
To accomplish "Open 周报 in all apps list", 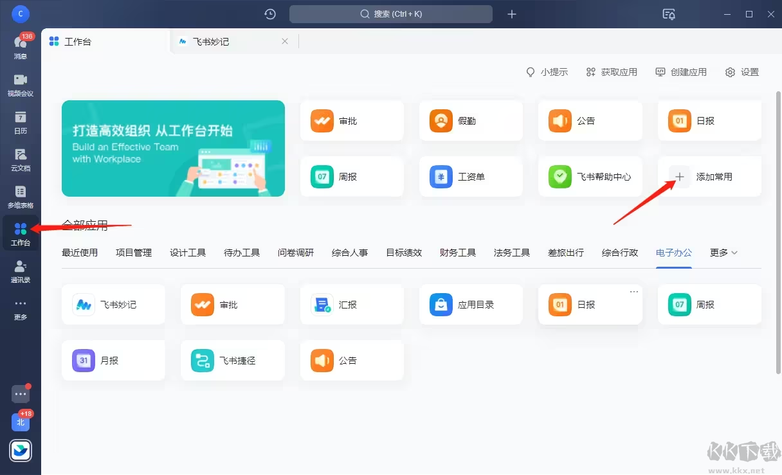I will [x=709, y=305].
